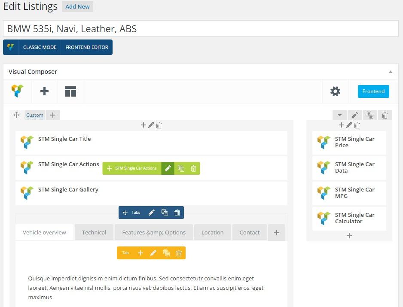Screen dimensions: 403x307
Task: Delete the STM Single Car Actions element
Action: point(193,168)
